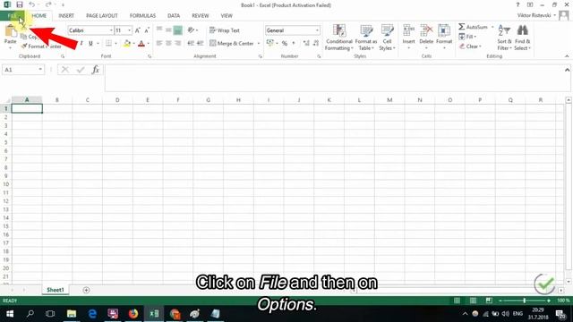Select top align icon

pyautogui.click(x=159, y=30)
